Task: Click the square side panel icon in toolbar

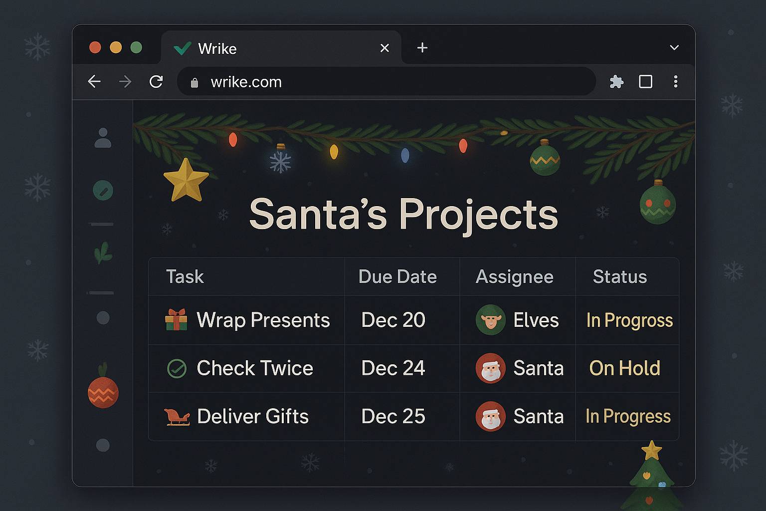Action: (x=646, y=81)
